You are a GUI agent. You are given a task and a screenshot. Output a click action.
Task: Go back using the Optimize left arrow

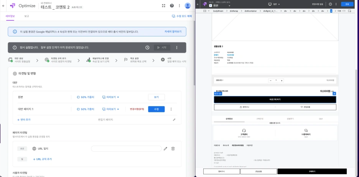[3, 6]
